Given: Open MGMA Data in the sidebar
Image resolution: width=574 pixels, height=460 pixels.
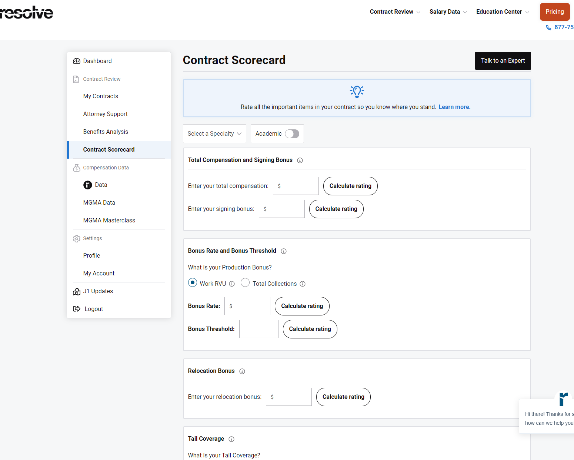Looking at the screenshot, I should (x=99, y=203).
